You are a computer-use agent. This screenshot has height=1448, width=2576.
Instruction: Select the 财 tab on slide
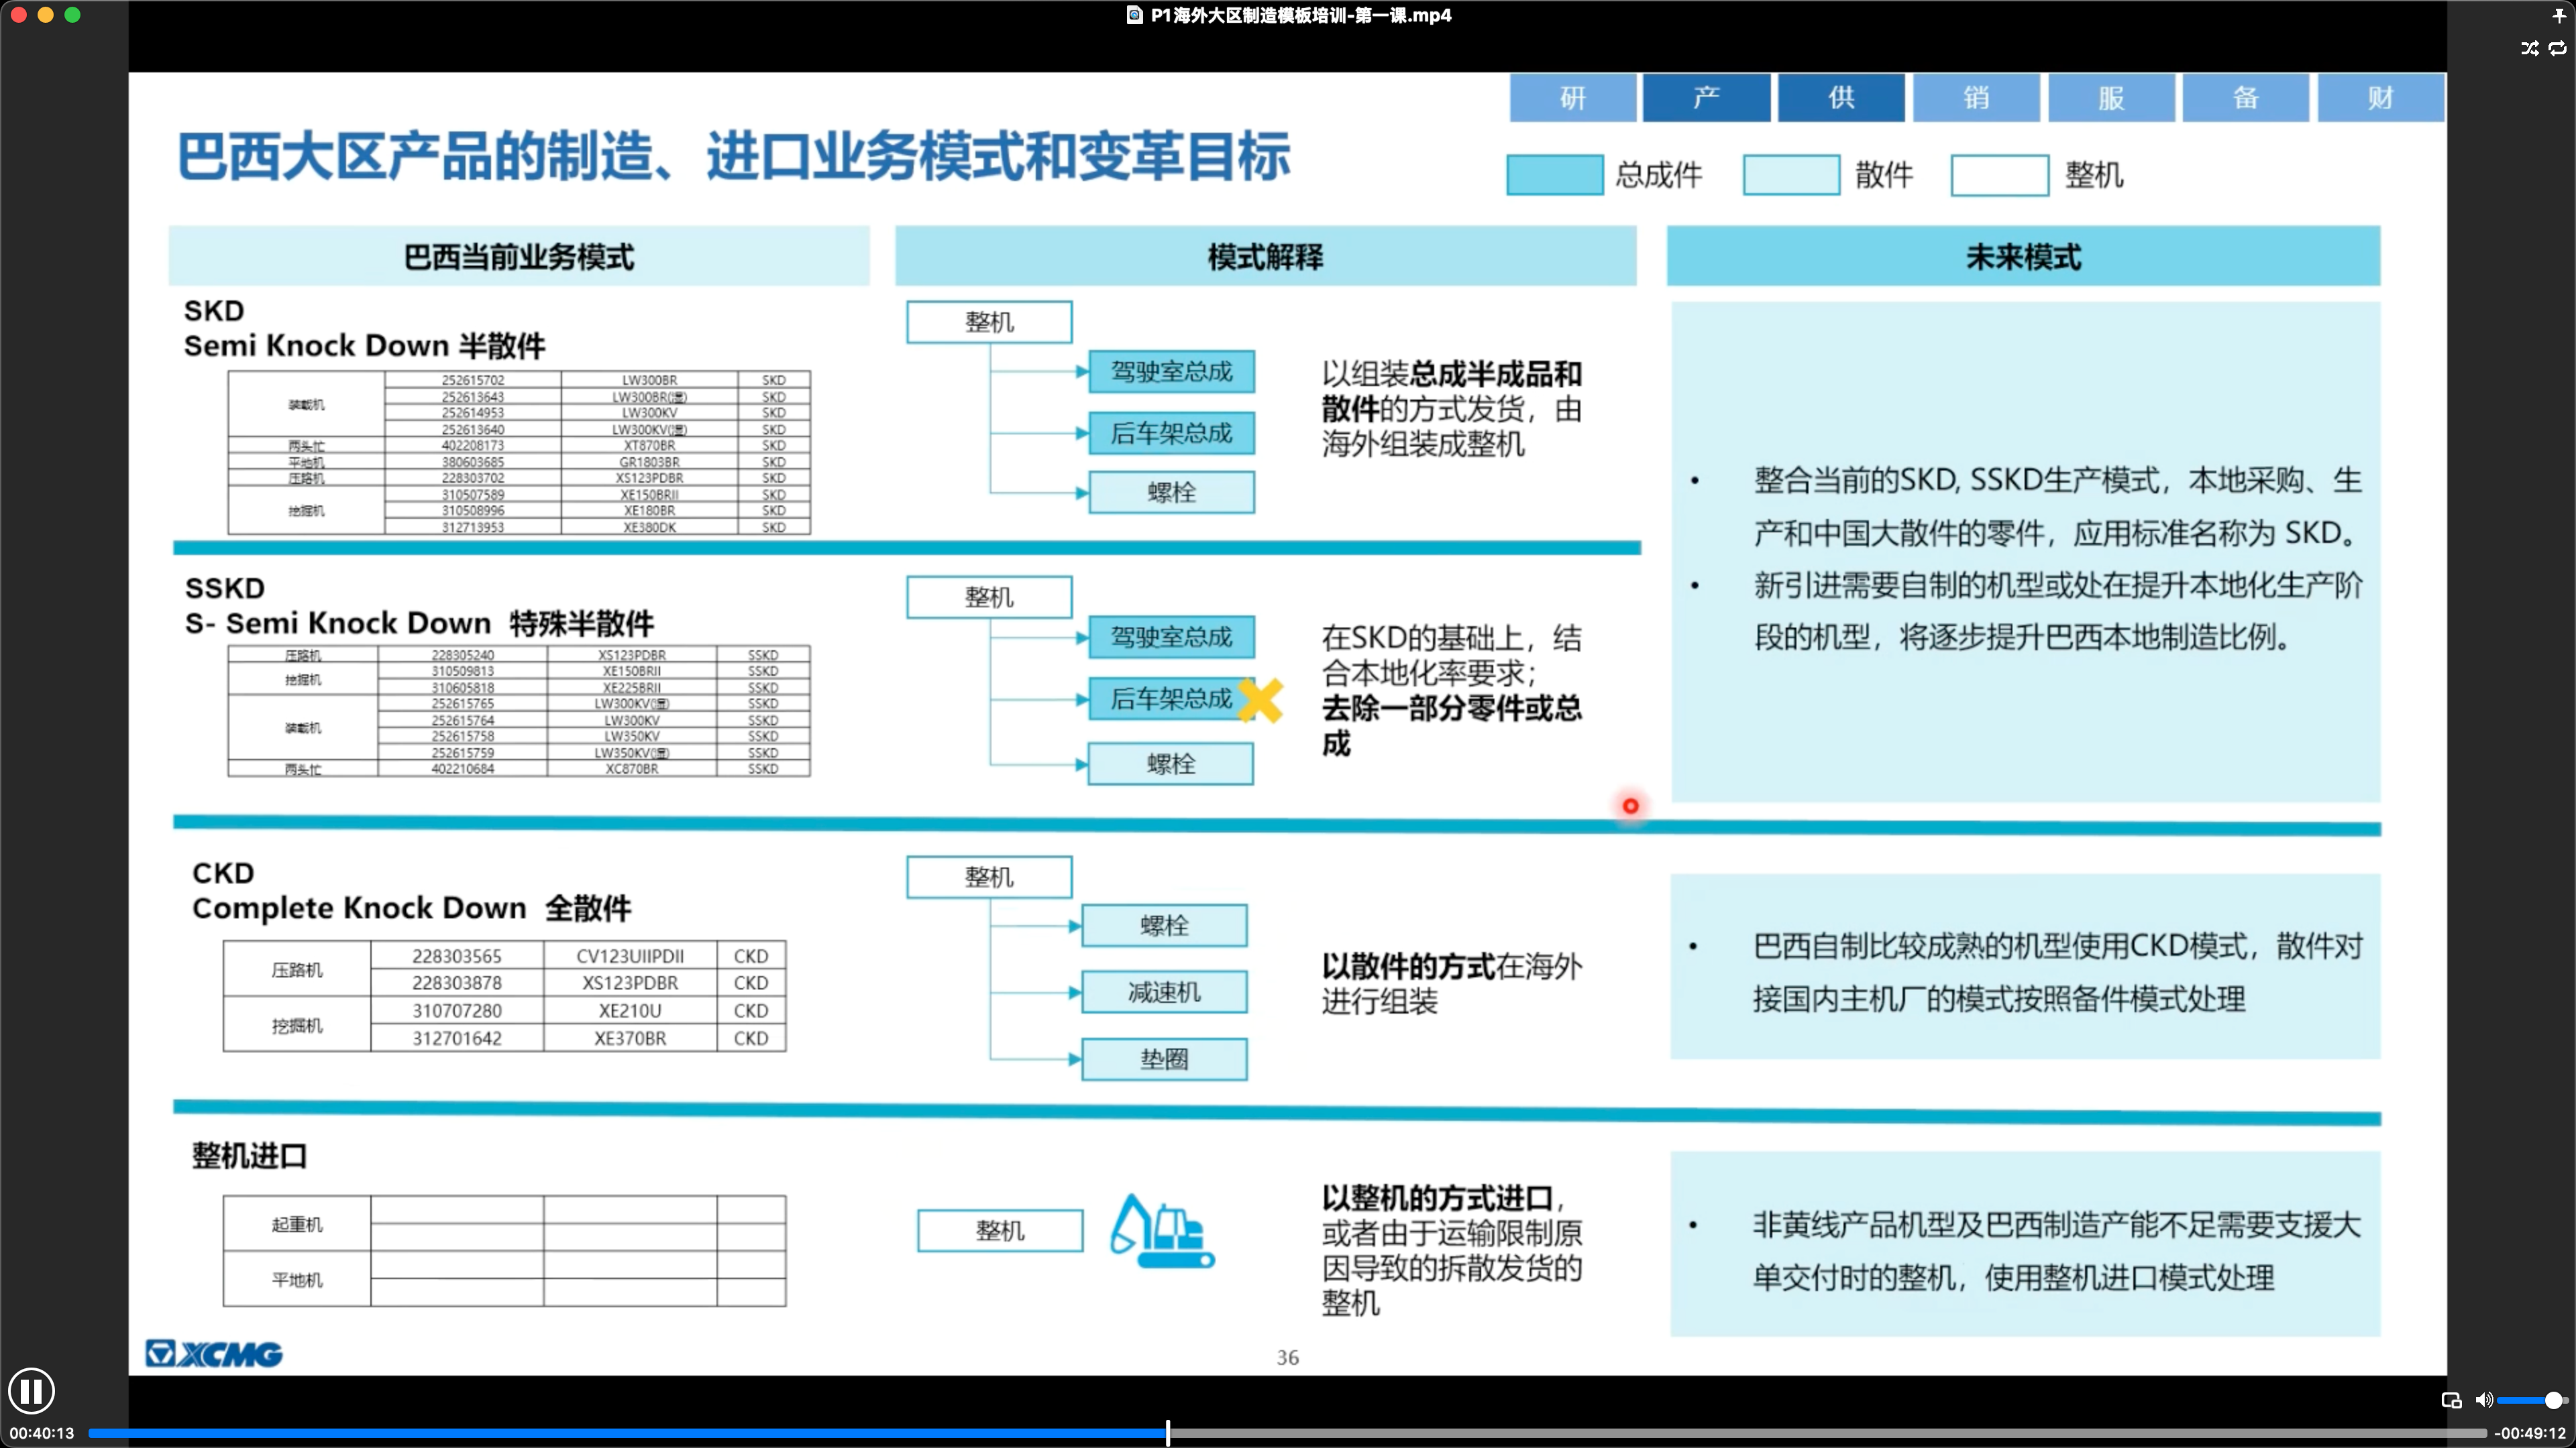(2380, 98)
